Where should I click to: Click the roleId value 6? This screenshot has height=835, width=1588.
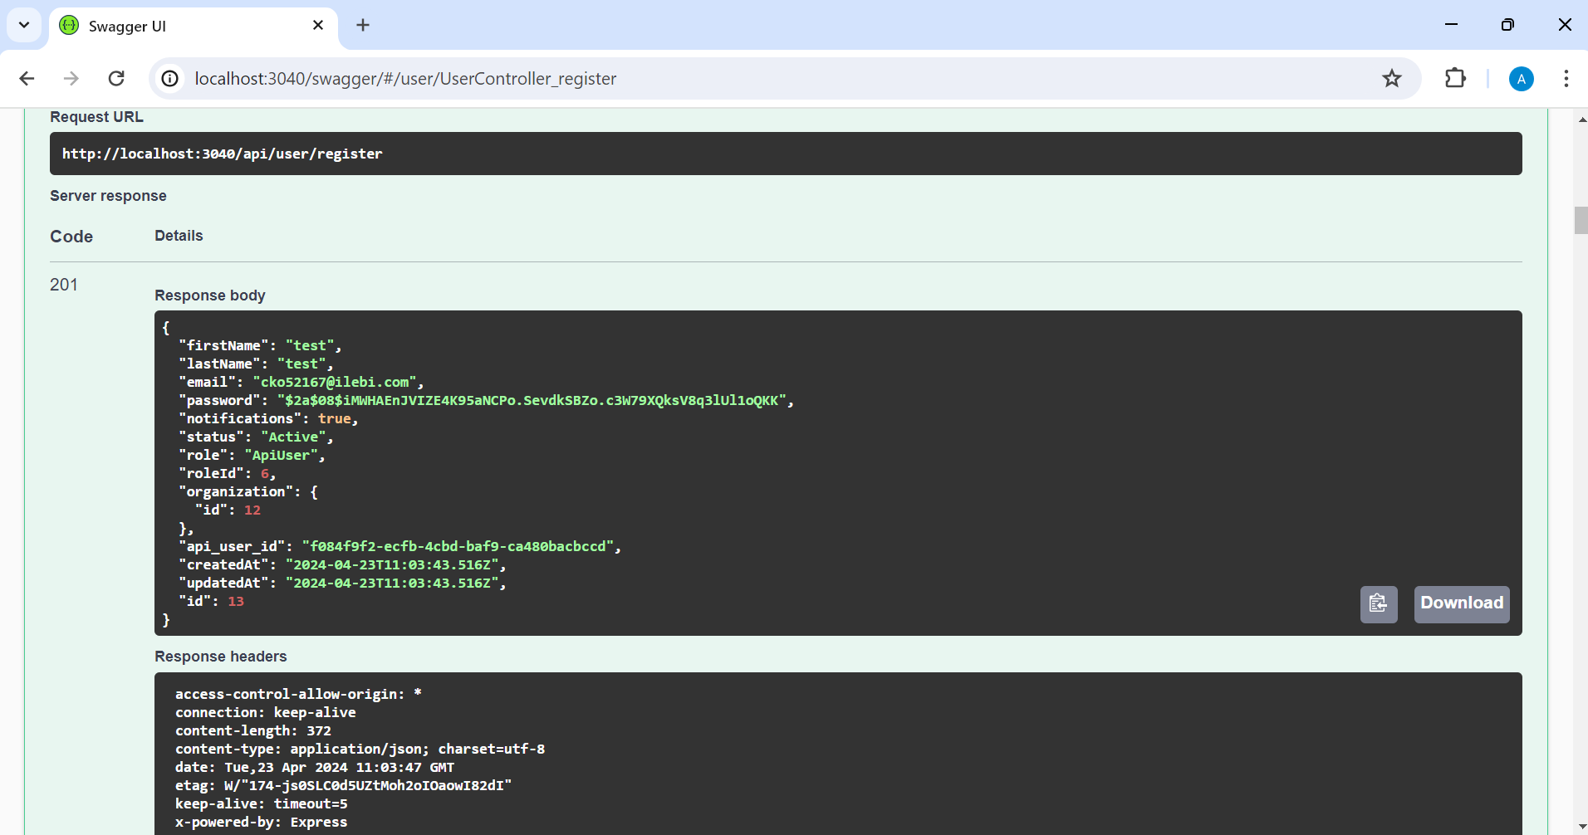[265, 473]
